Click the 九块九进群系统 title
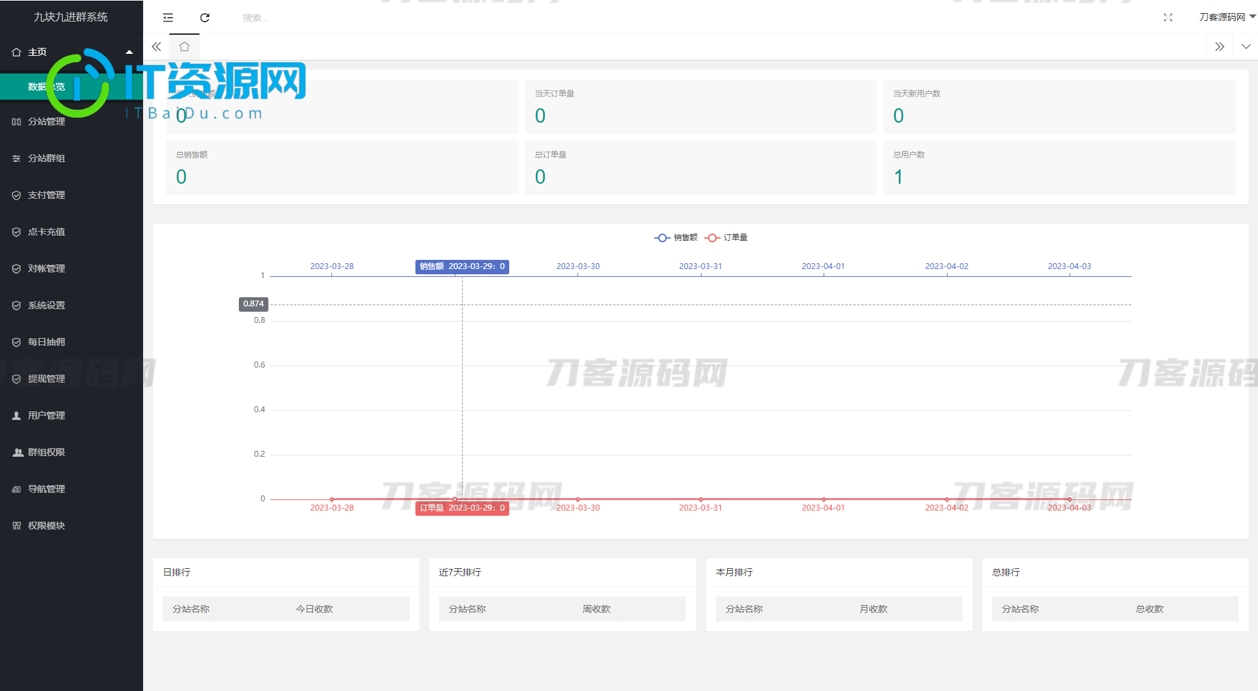This screenshot has width=1258, height=691. pyautogui.click(x=71, y=17)
